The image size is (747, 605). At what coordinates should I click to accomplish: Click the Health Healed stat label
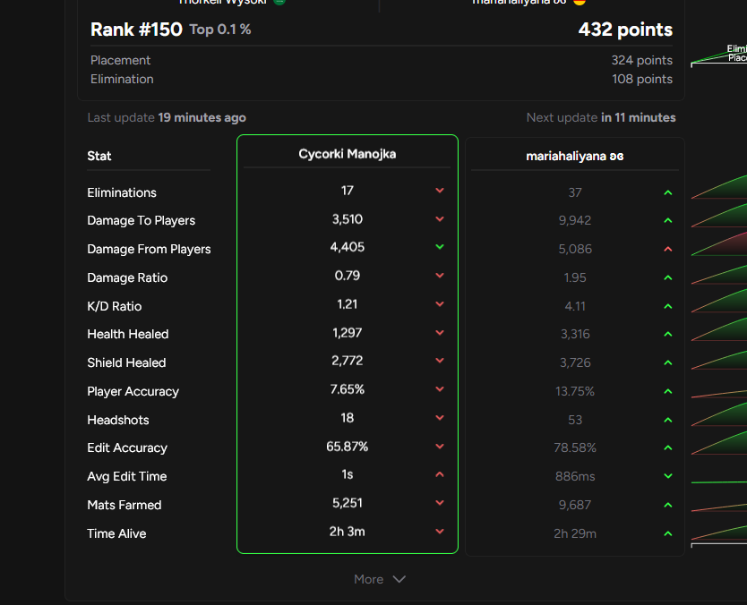[128, 334]
